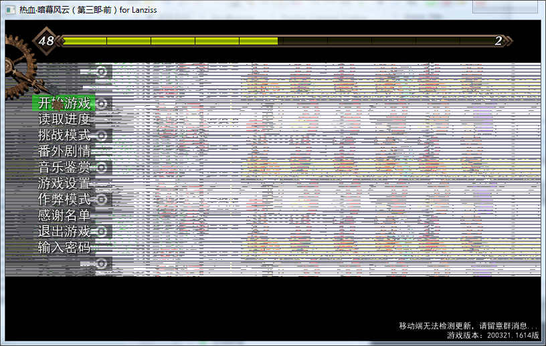Click the 游戏版本：200321.1614版 version text

click(492, 335)
